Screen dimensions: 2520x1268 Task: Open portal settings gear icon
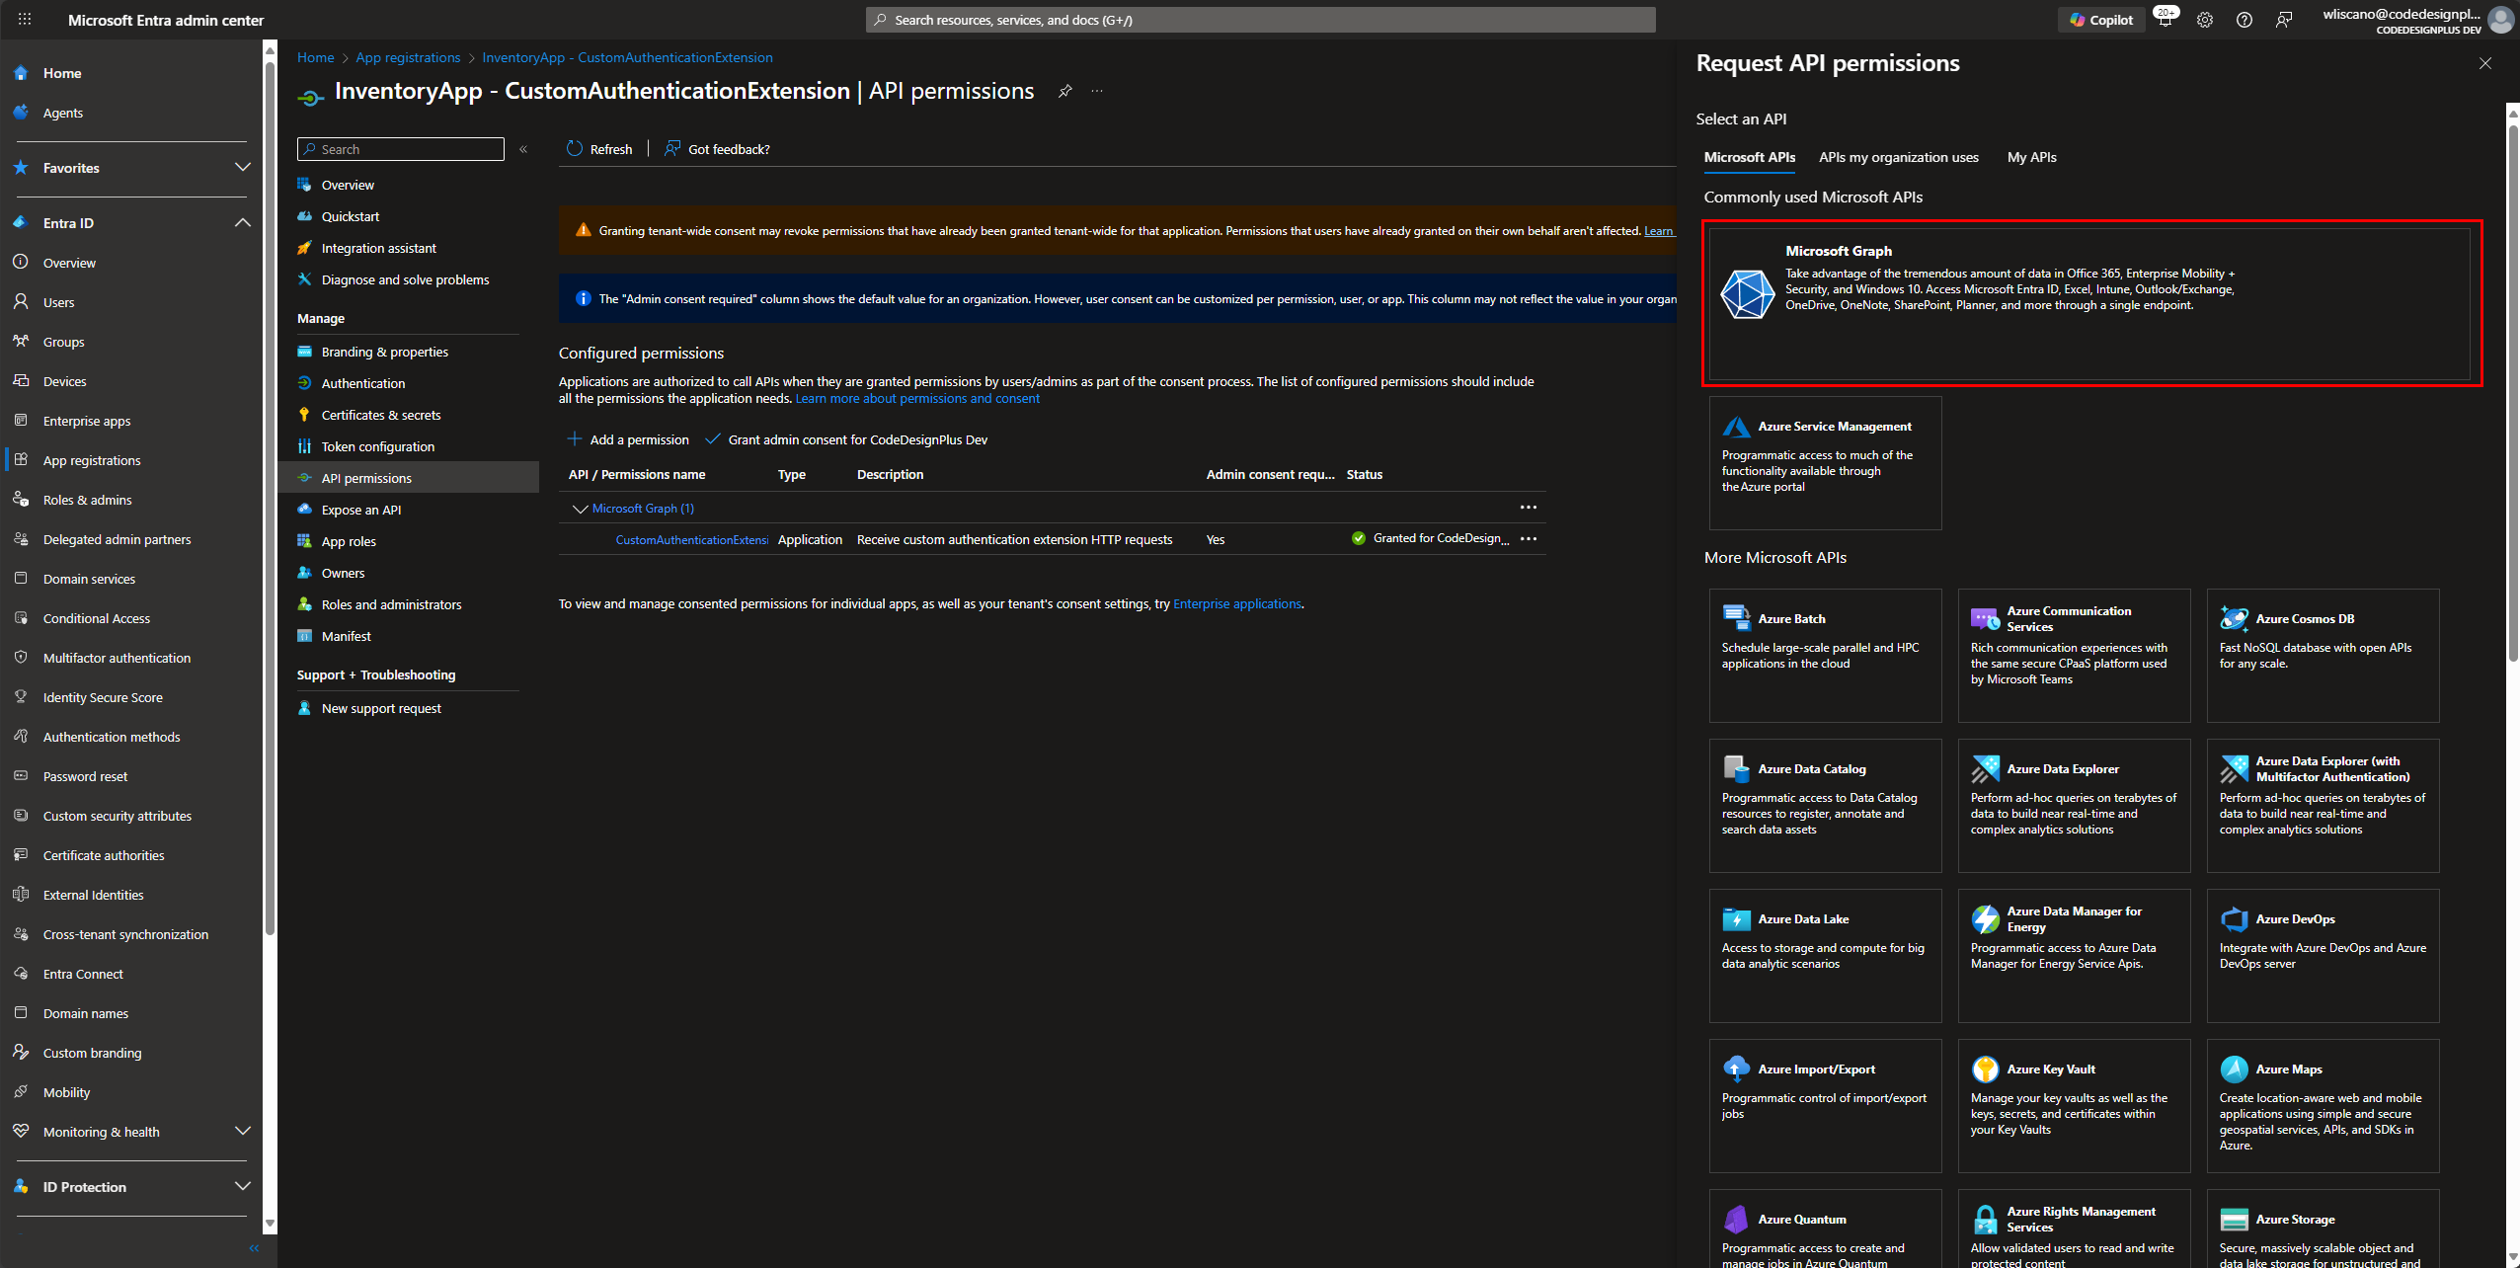(x=2205, y=20)
